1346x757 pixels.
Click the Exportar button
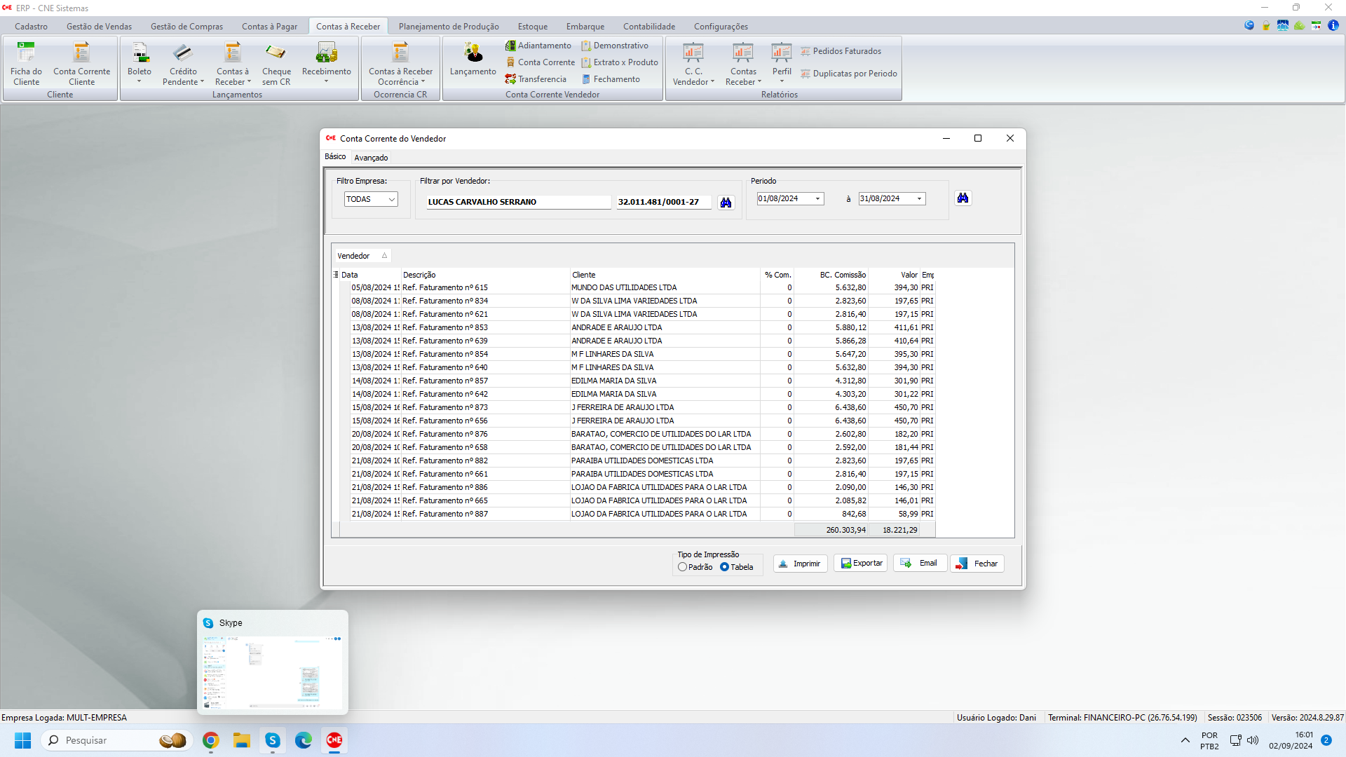click(861, 564)
